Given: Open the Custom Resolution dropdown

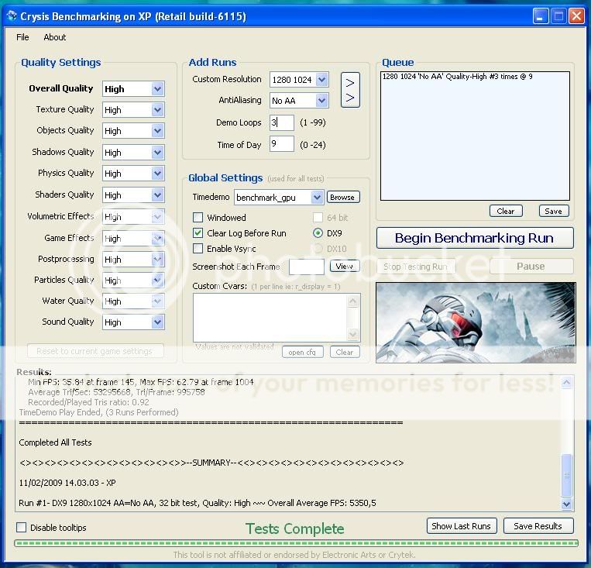Looking at the screenshot, I should tap(322, 80).
